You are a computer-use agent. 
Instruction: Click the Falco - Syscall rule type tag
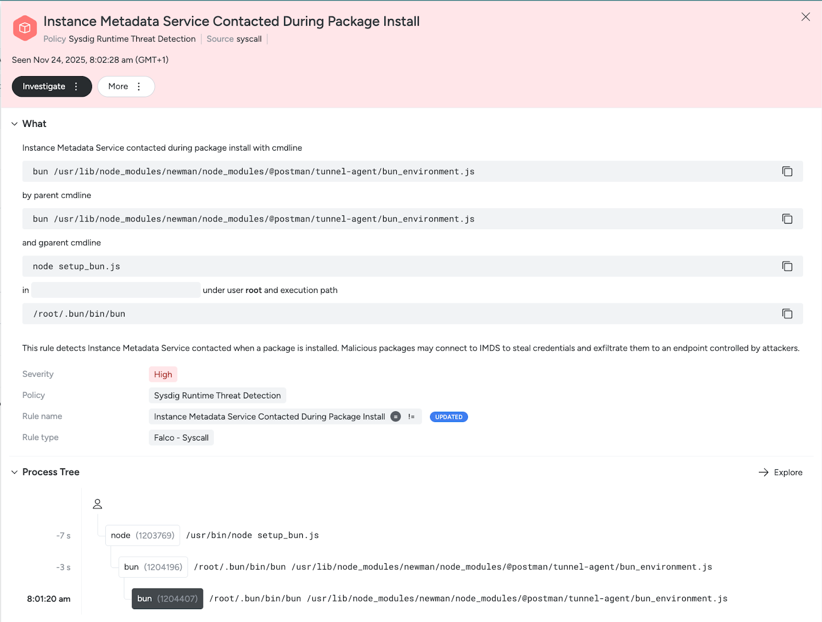[x=181, y=437]
